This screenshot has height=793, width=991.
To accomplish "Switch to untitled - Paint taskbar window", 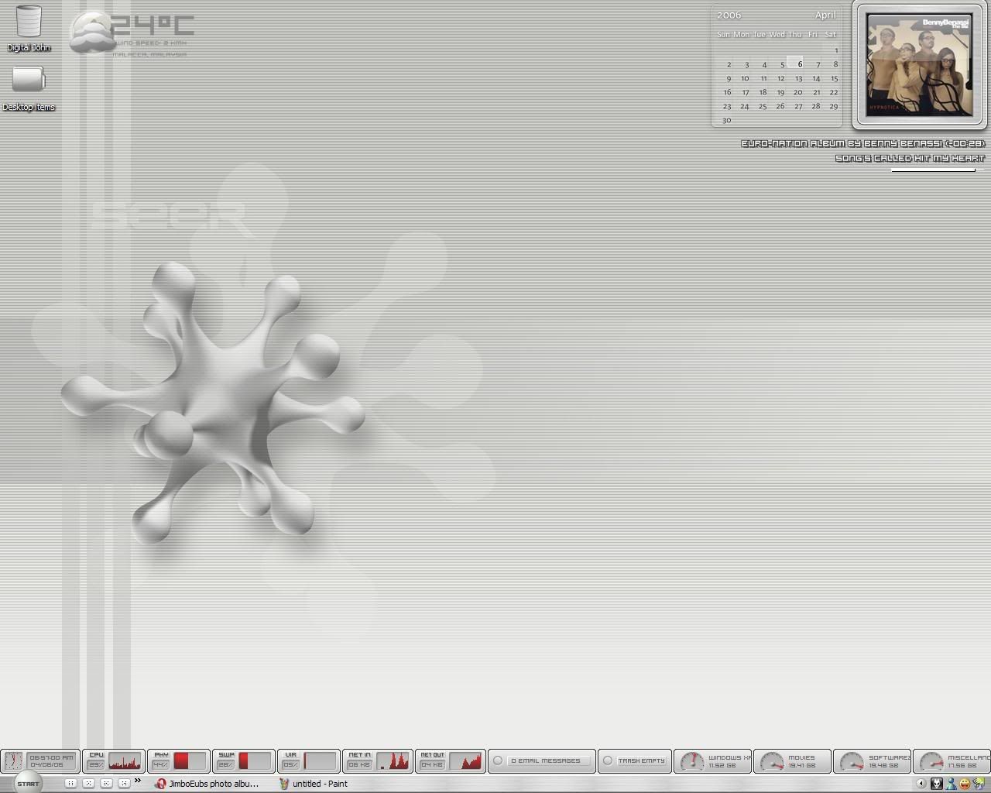I will click(314, 784).
